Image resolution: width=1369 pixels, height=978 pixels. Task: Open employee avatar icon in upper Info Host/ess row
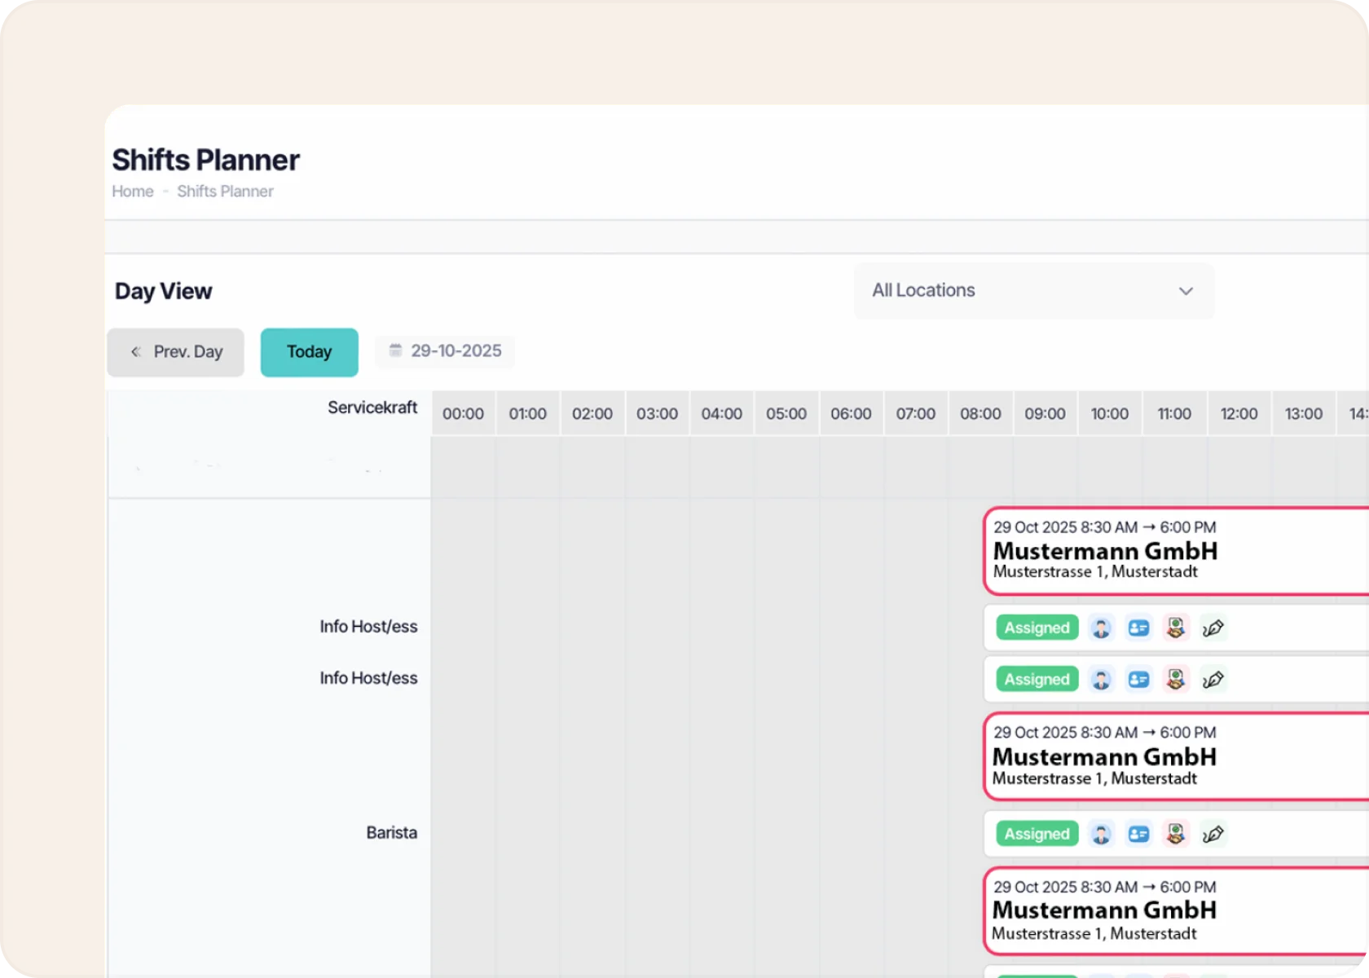pyautogui.click(x=1101, y=628)
